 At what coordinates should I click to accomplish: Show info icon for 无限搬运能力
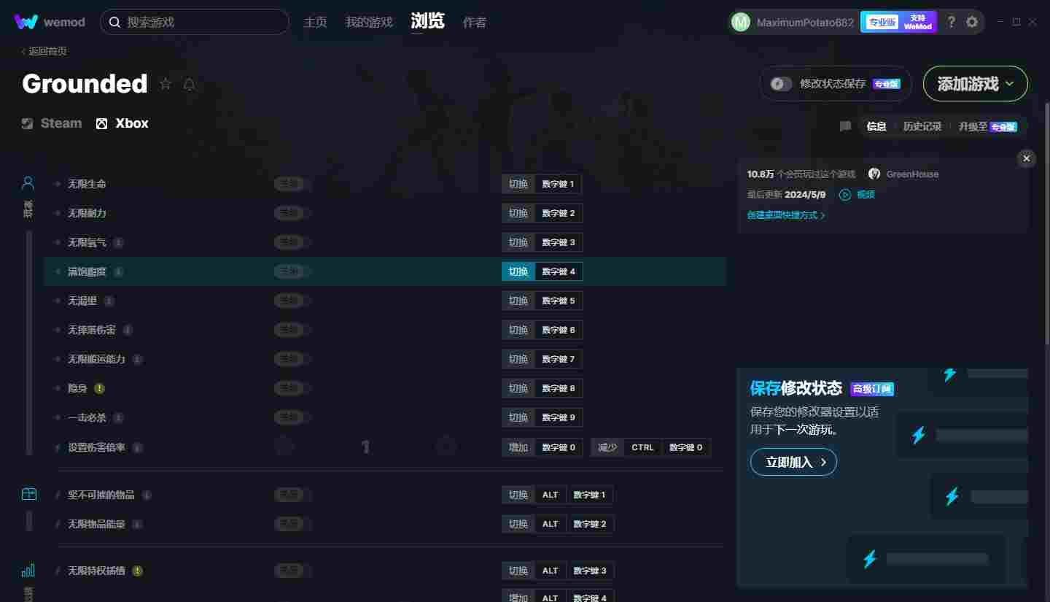tap(137, 359)
